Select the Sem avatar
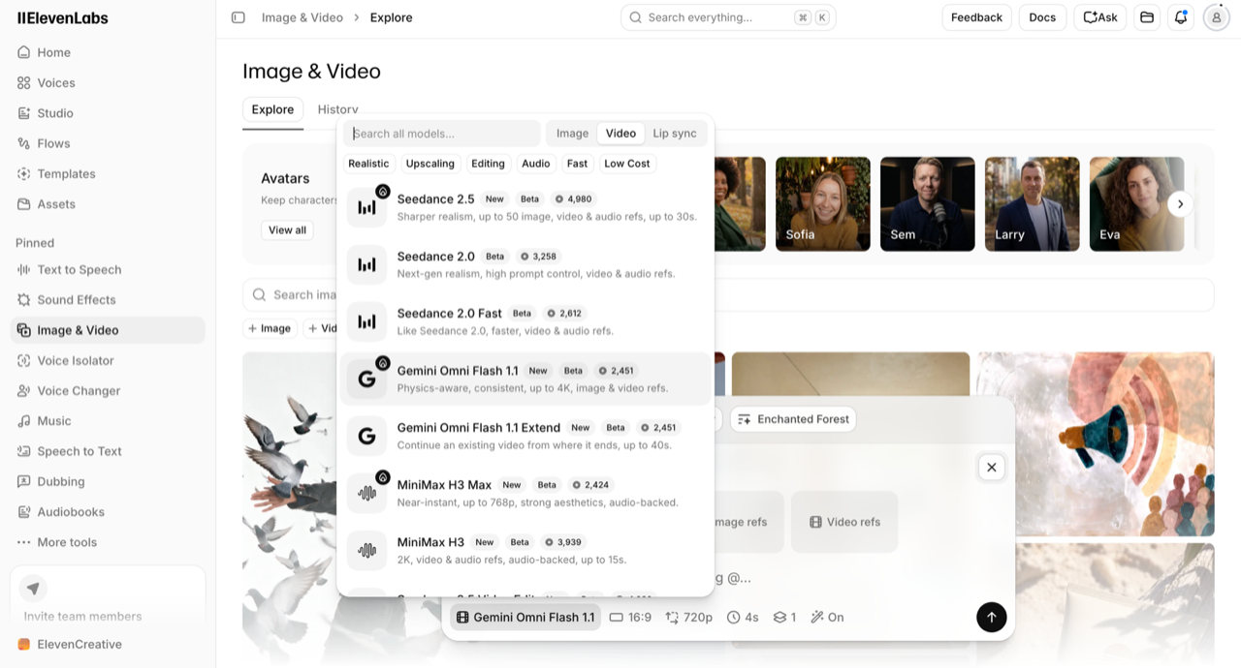Screen dimensions: 1241x668 (927, 204)
